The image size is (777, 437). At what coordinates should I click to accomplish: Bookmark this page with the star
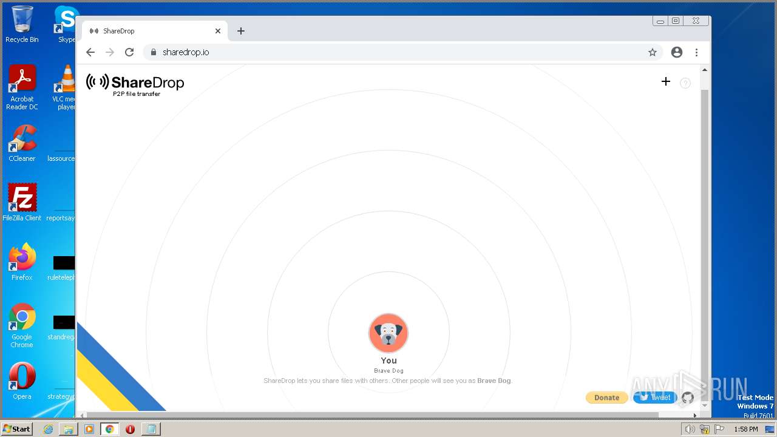click(653, 52)
